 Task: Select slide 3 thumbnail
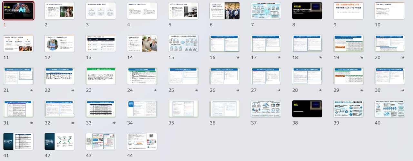point(101,11)
